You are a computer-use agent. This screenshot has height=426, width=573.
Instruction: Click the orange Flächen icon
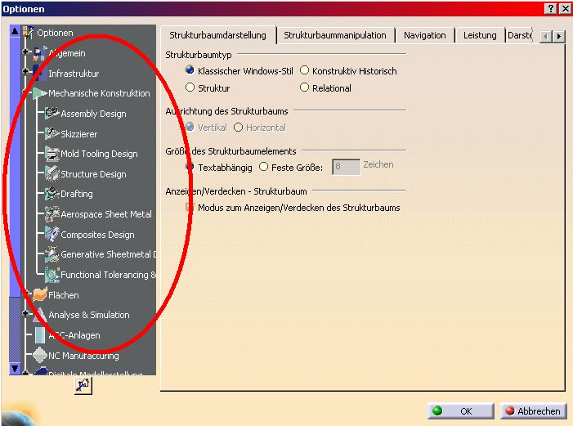click(40, 294)
